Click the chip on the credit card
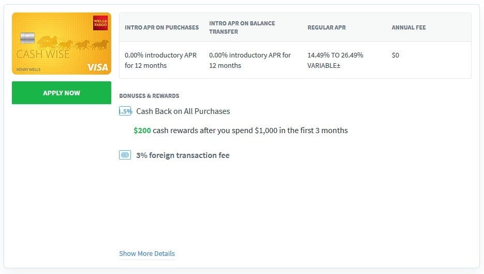Screen dimensions: 484x274 tap(27, 38)
